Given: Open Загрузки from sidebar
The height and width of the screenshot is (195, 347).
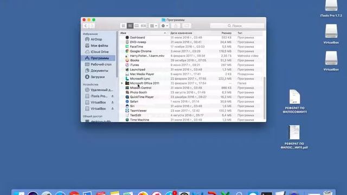Looking at the screenshot, I should [98, 77].
